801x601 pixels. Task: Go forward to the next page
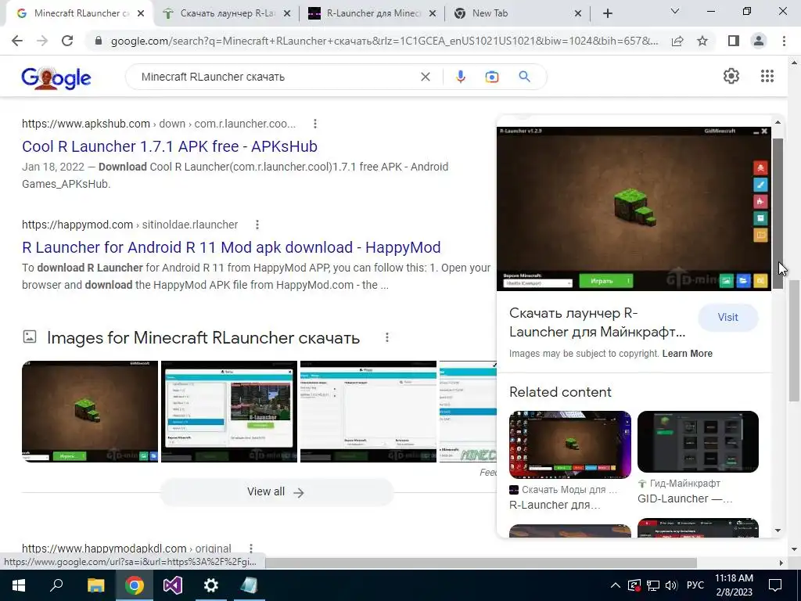[42, 41]
